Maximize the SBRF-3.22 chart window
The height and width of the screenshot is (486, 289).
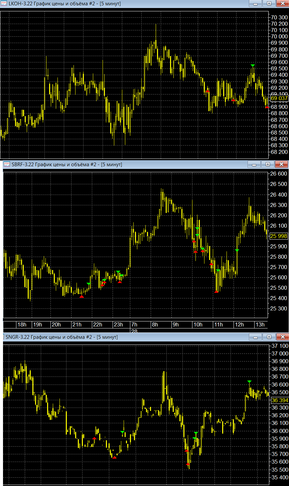tap(268, 164)
